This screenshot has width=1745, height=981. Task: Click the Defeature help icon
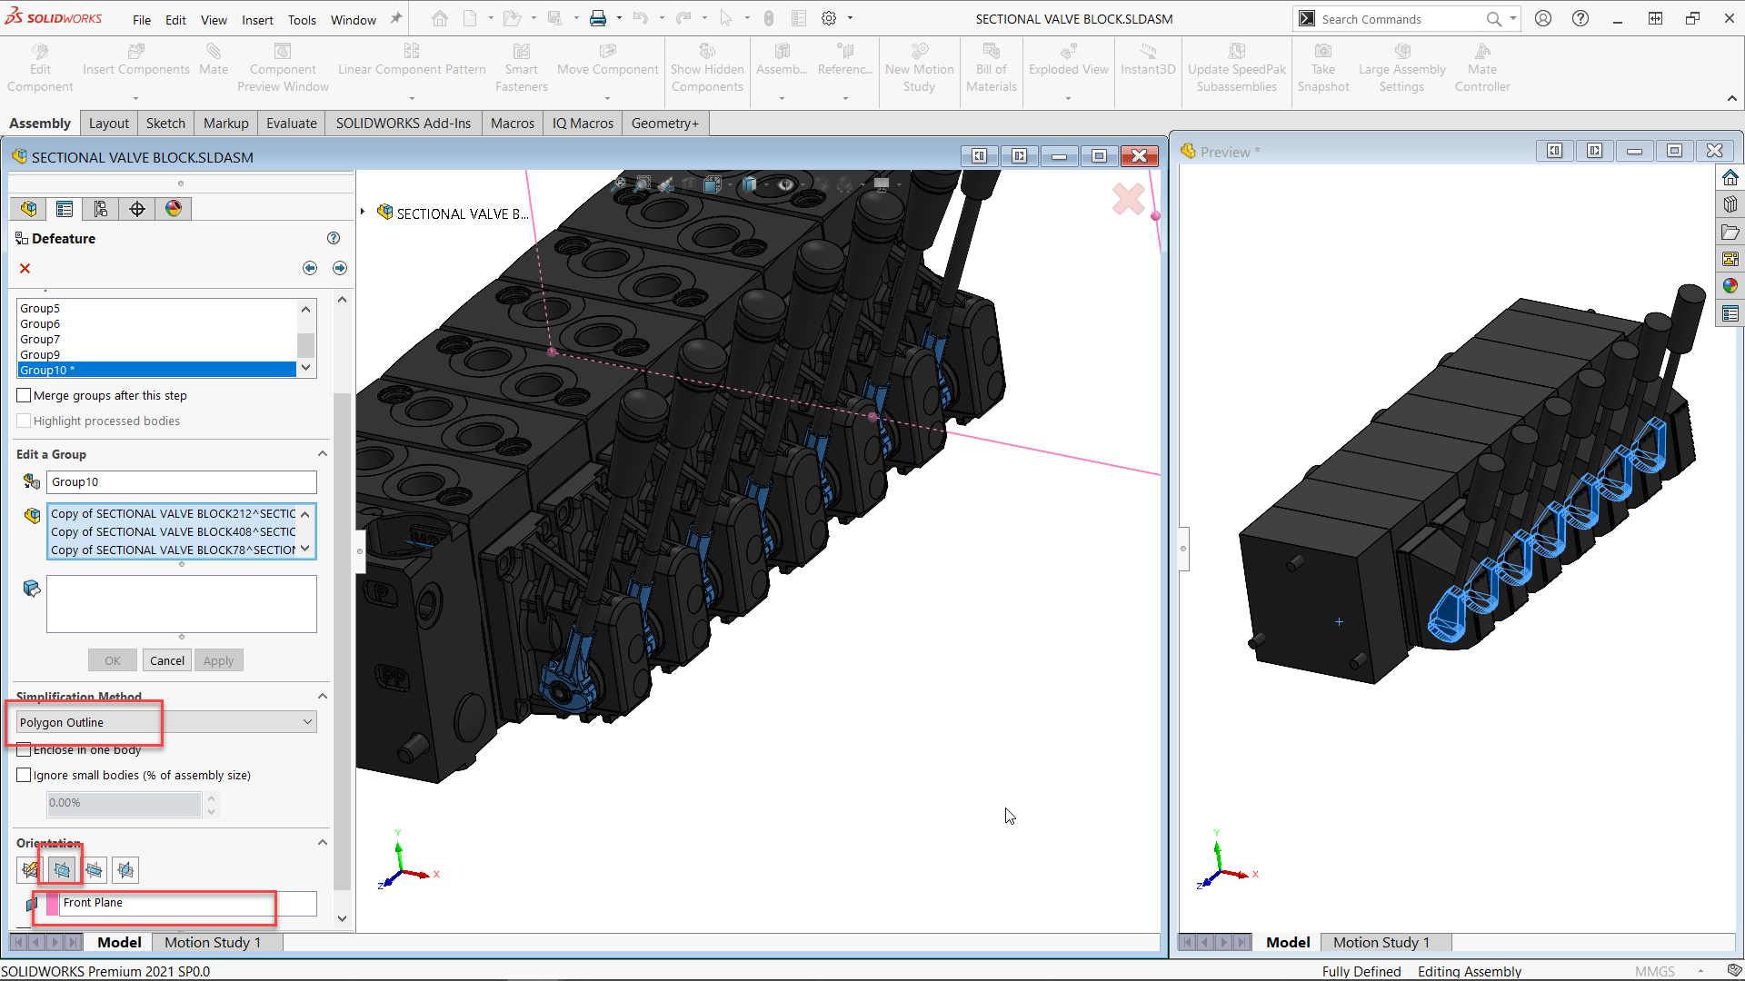pyautogui.click(x=334, y=238)
